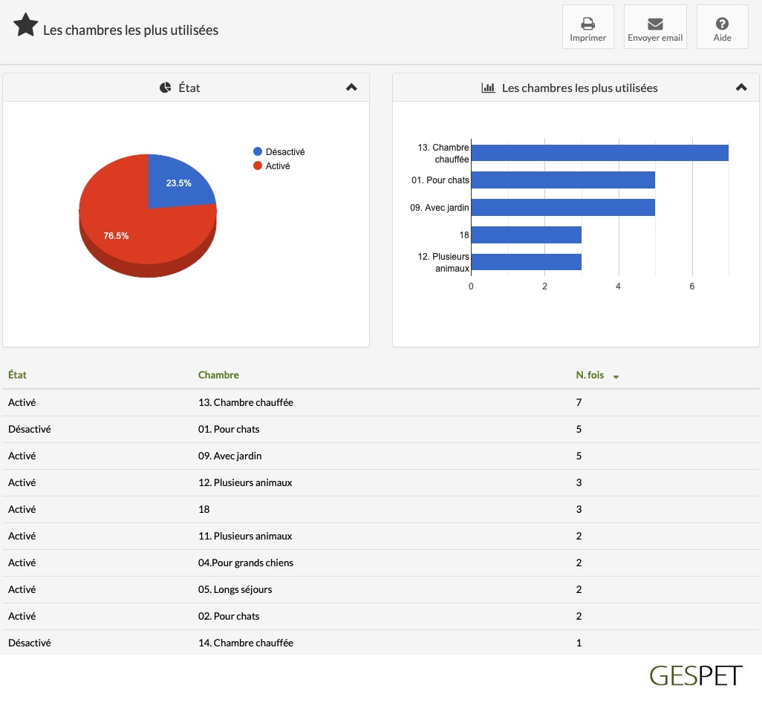Click the Envoyer email envelope icon

[654, 24]
